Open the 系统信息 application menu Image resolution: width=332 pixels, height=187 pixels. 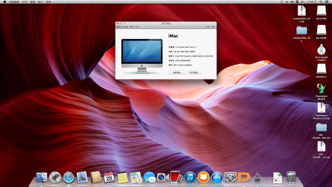(x=14, y=2)
